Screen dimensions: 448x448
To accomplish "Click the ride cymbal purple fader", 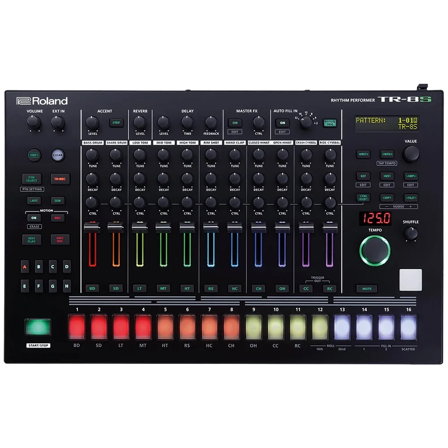I will pyautogui.click(x=330, y=227).
